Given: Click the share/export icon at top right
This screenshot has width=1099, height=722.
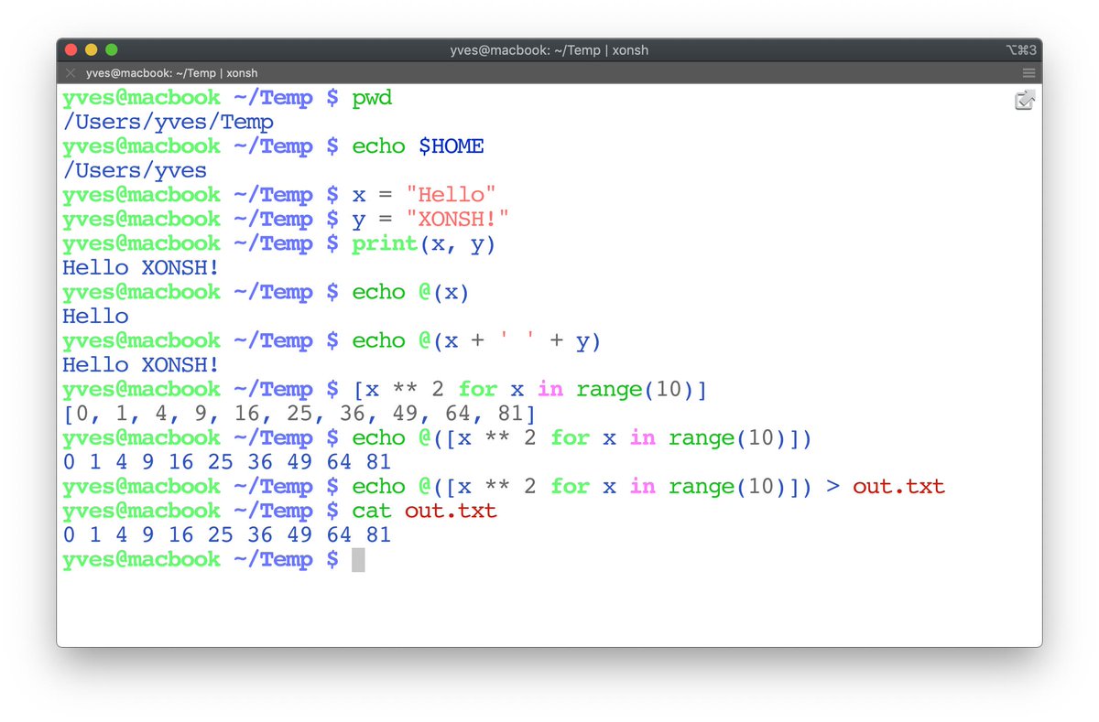Looking at the screenshot, I should tap(1025, 101).
